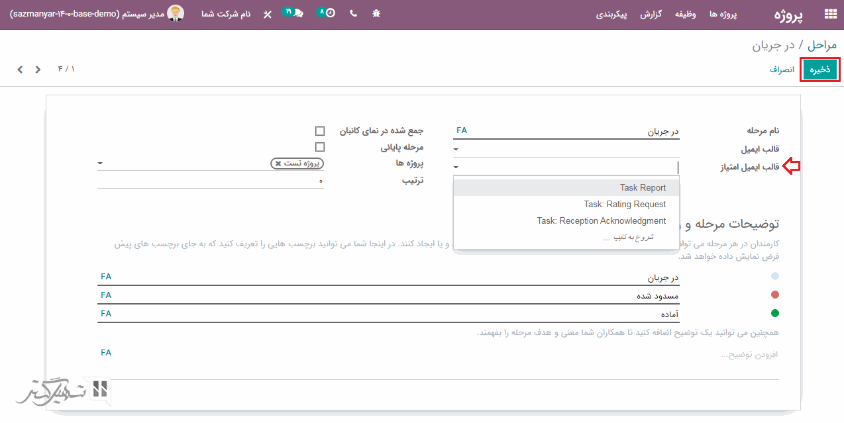Click the wrench tools icon in top bar
The width and height of the screenshot is (844, 423).
pyautogui.click(x=267, y=14)
